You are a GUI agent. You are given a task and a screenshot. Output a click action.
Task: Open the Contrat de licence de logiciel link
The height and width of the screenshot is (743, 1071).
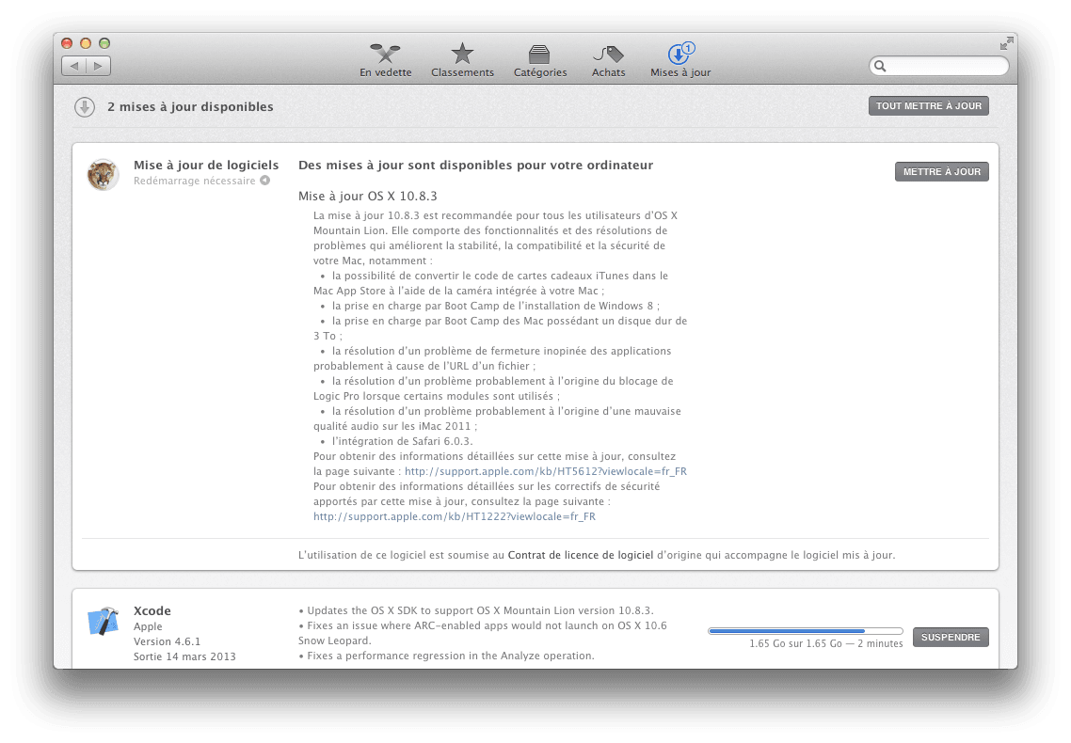(581, 555)
